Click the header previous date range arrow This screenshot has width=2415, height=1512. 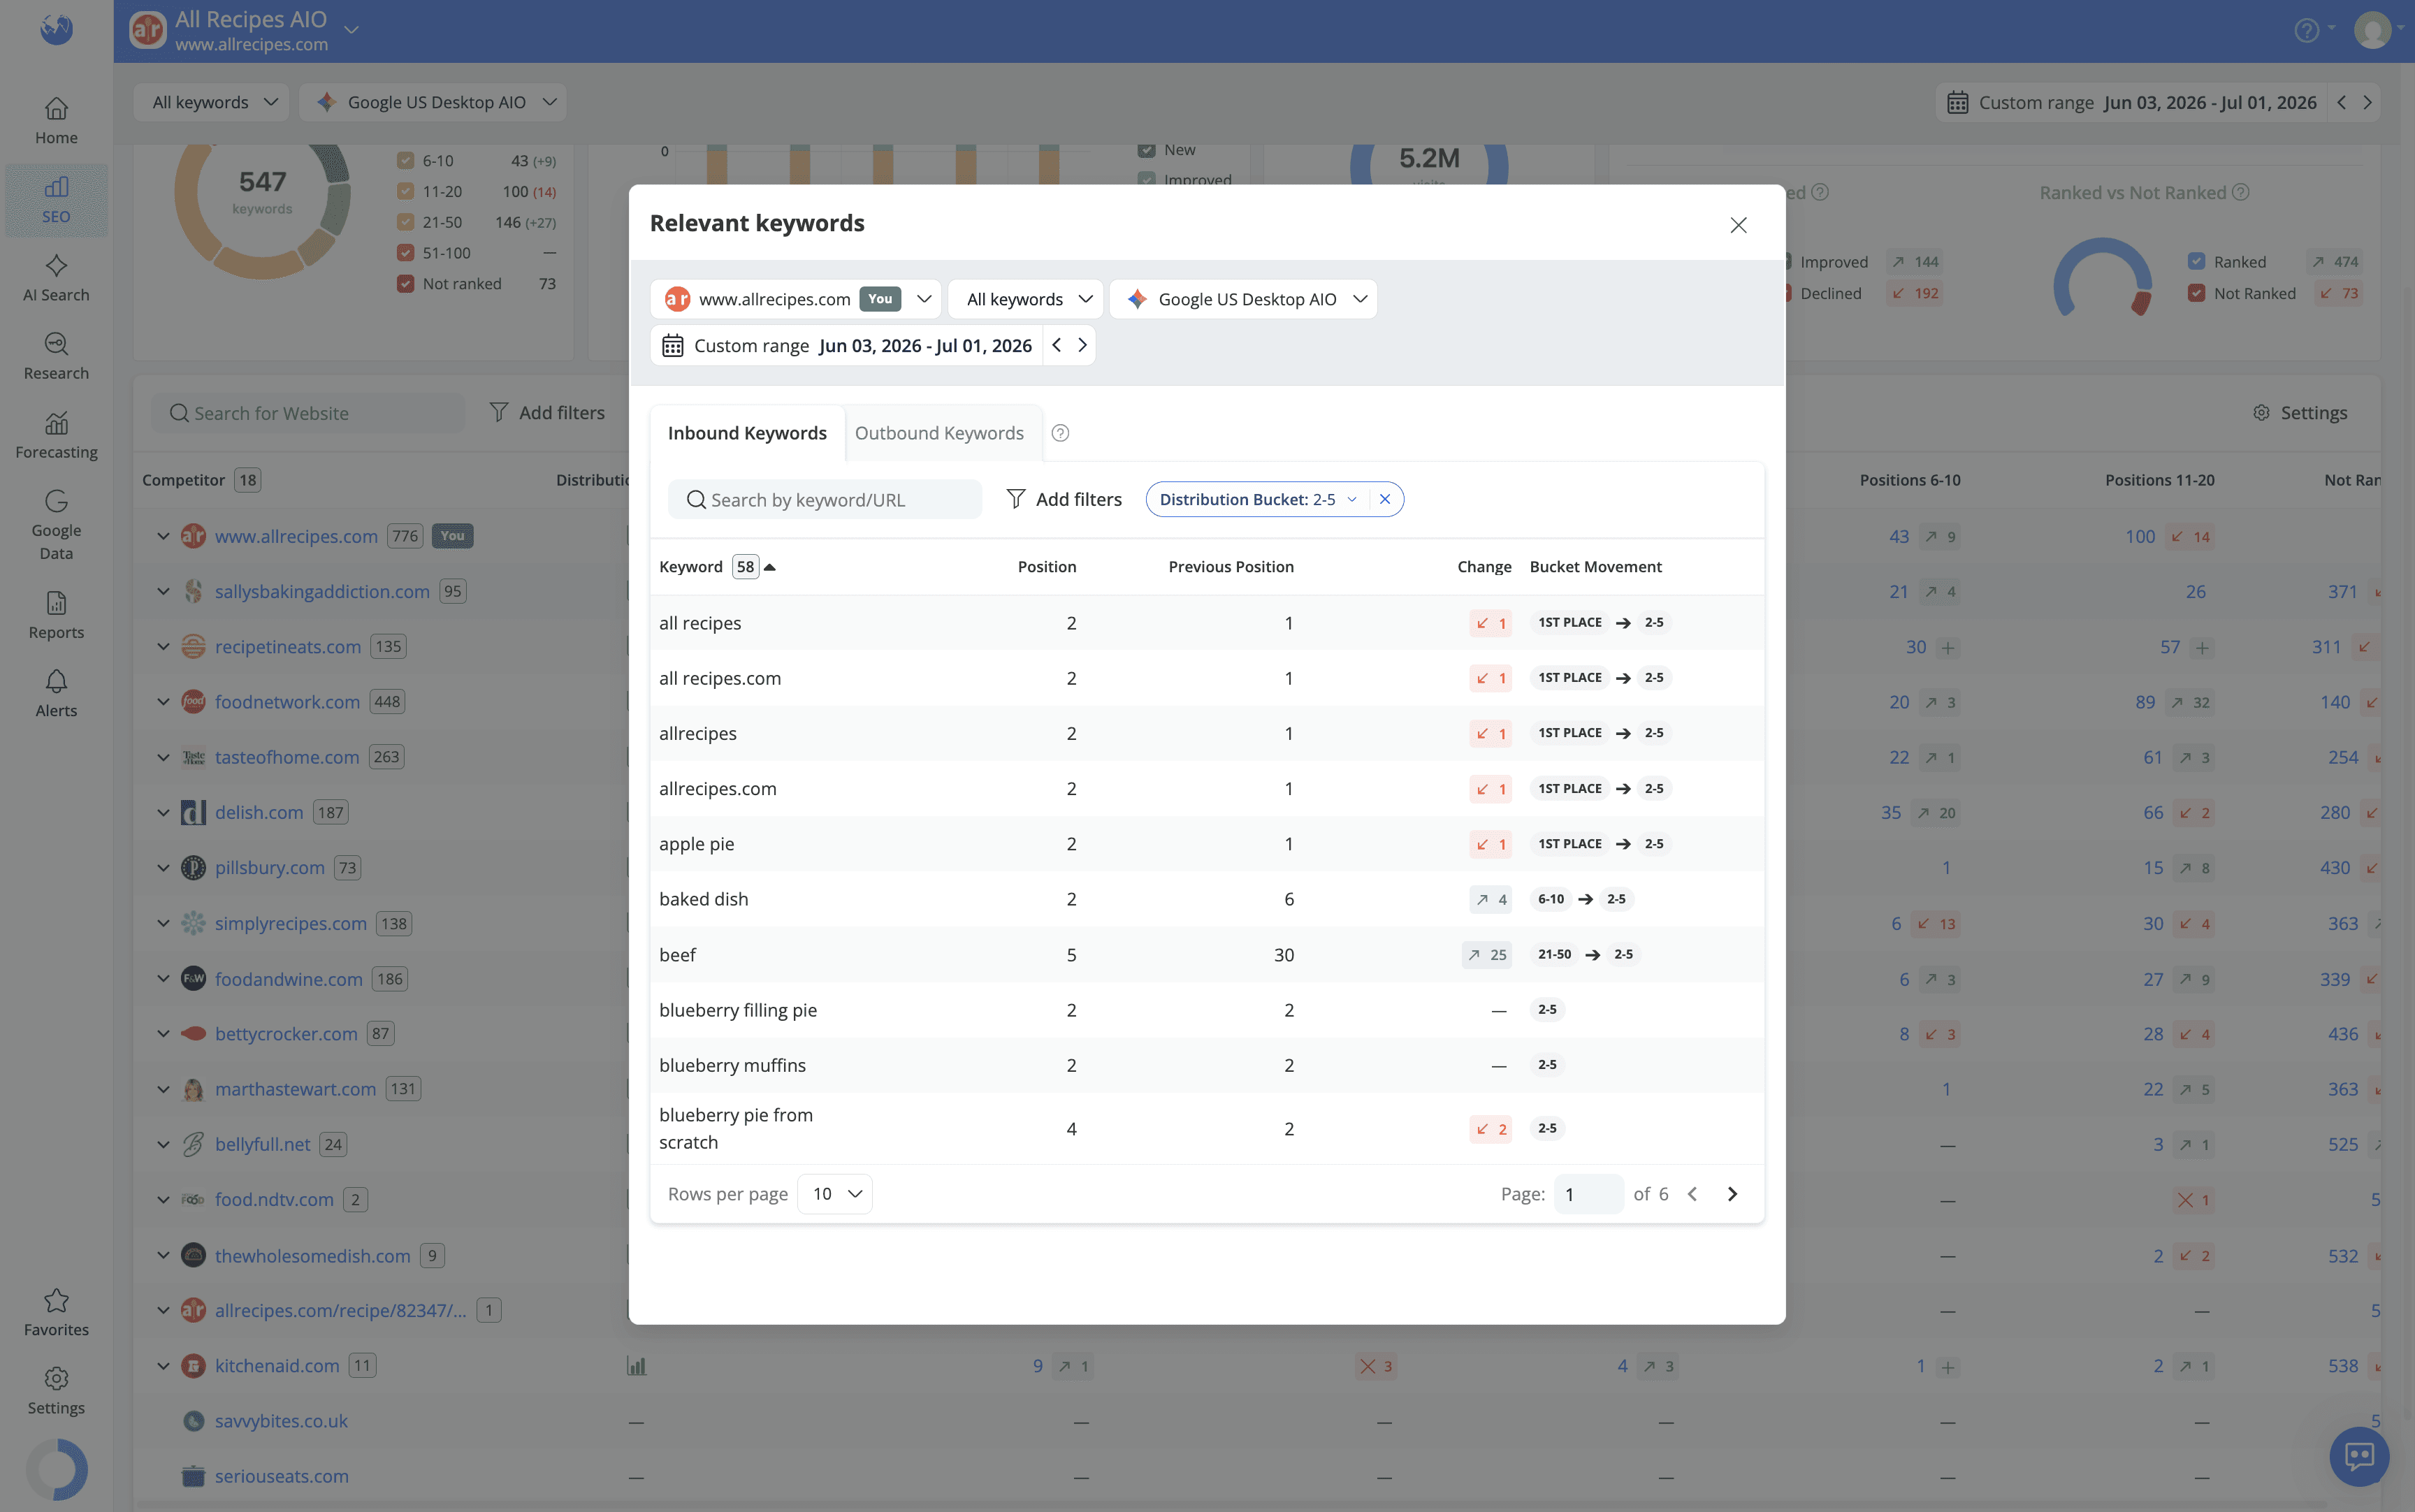(x=2341, y=102)
